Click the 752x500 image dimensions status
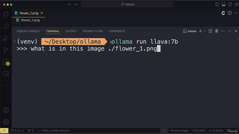This screenshot has width=239, height=134. [x=199, y=131]
